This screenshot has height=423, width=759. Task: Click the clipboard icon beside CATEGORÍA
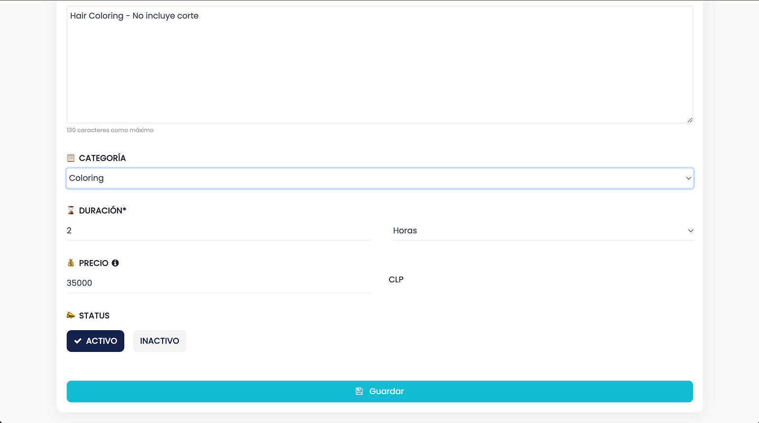point(71,158)
